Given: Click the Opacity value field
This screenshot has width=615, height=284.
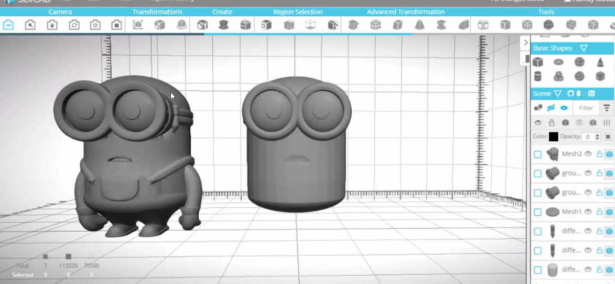Looking at the screenshot, I should (588, 136).
